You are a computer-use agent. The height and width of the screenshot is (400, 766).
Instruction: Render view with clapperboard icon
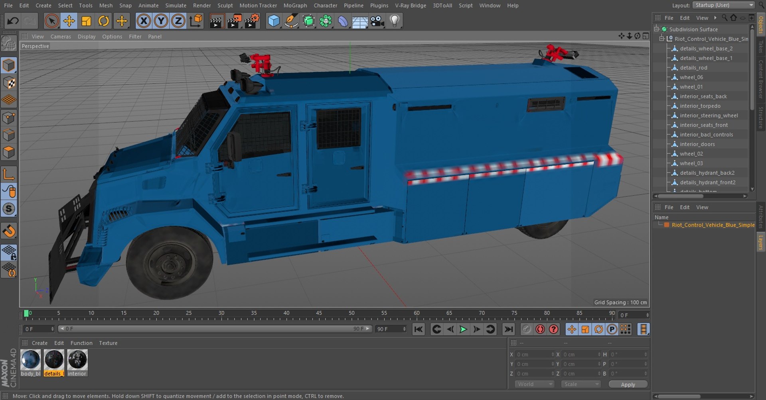coord(217,21)
